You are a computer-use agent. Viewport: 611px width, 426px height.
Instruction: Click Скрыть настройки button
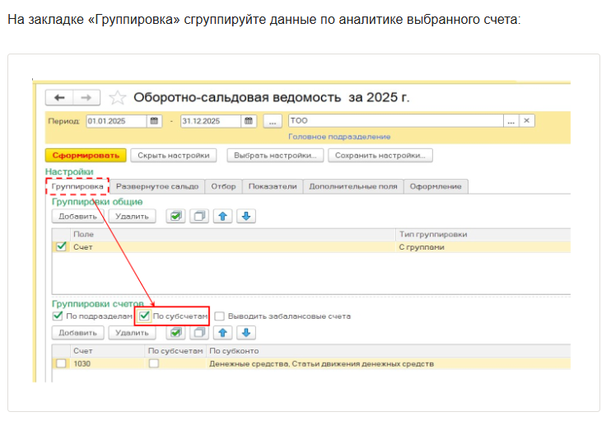click(174, 155)
